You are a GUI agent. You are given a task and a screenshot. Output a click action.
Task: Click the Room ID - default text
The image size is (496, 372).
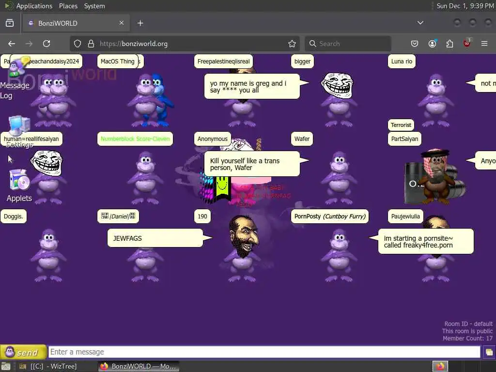[468, 324]
